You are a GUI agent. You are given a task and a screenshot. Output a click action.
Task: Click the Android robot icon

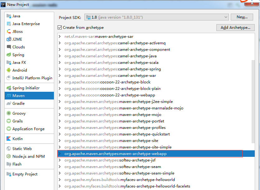click(x=9, y=70)
